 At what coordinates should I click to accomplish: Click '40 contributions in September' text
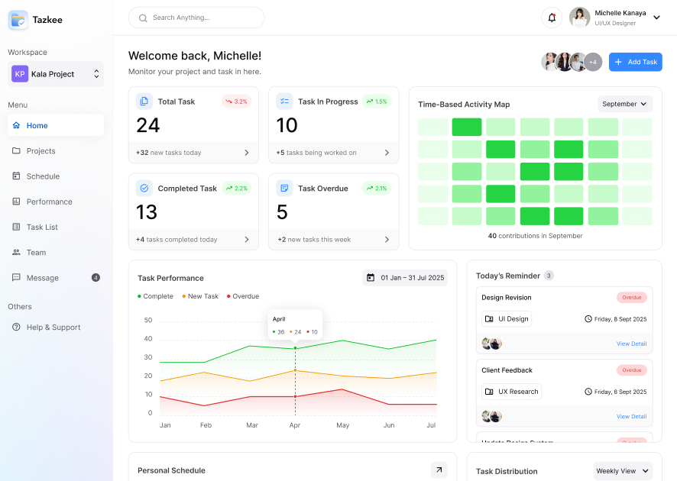(x=535, y=236)
